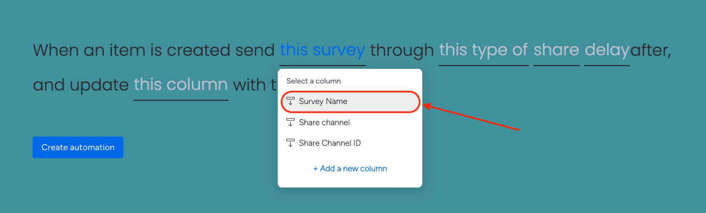Click empty teal background to dismiss dropdown
The height and width of the screenshot is (213, 706).
[x=571, y=163]
